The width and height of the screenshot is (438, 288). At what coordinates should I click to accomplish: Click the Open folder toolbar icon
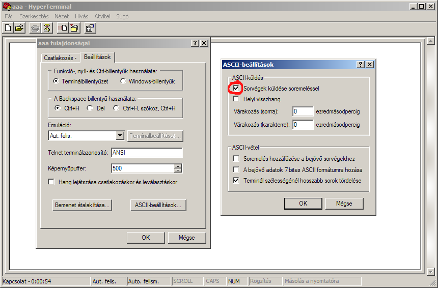pyautogui.click(x=19, y=28)
